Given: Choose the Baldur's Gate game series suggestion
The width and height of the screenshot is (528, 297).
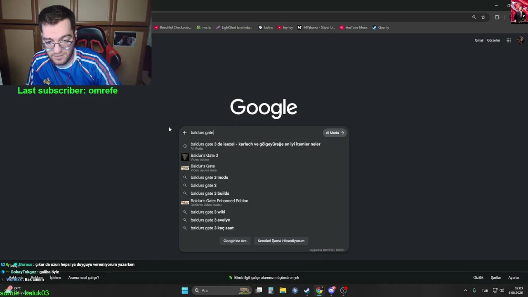Looking at the screenshot, I should pyautogui.click(x=264, y=168).
